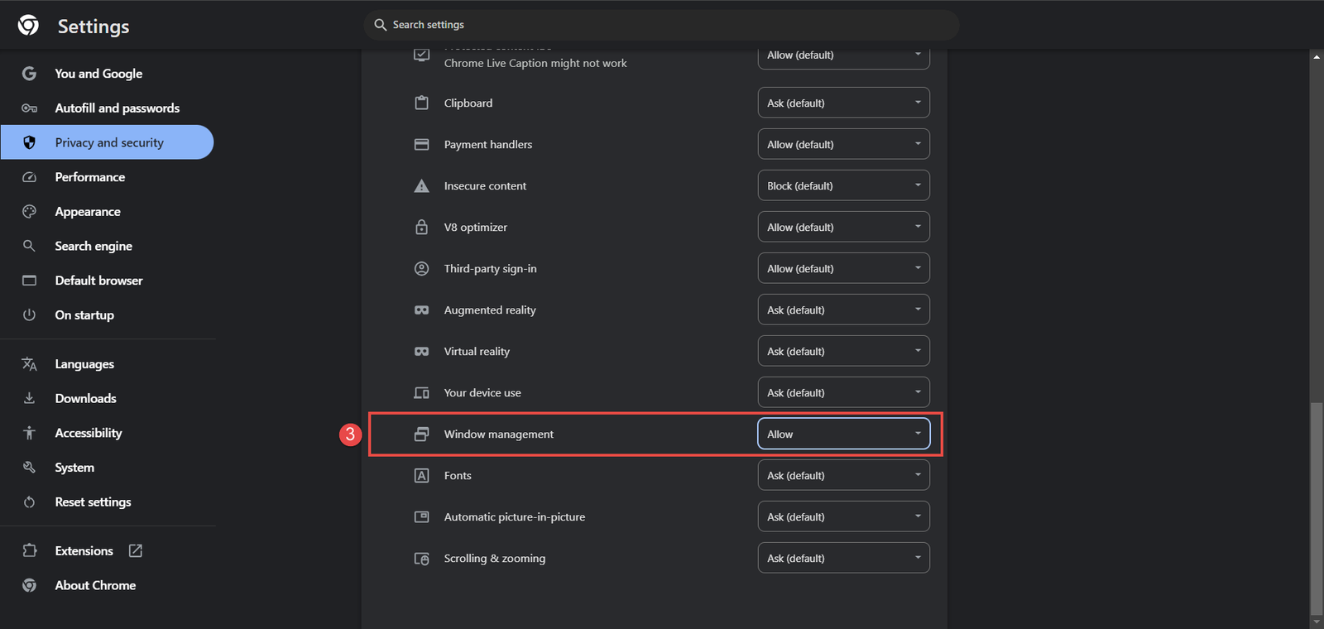Open the Virtual reality permission dropdown
Screen dimensions: 1324x629
click(842, 350)
